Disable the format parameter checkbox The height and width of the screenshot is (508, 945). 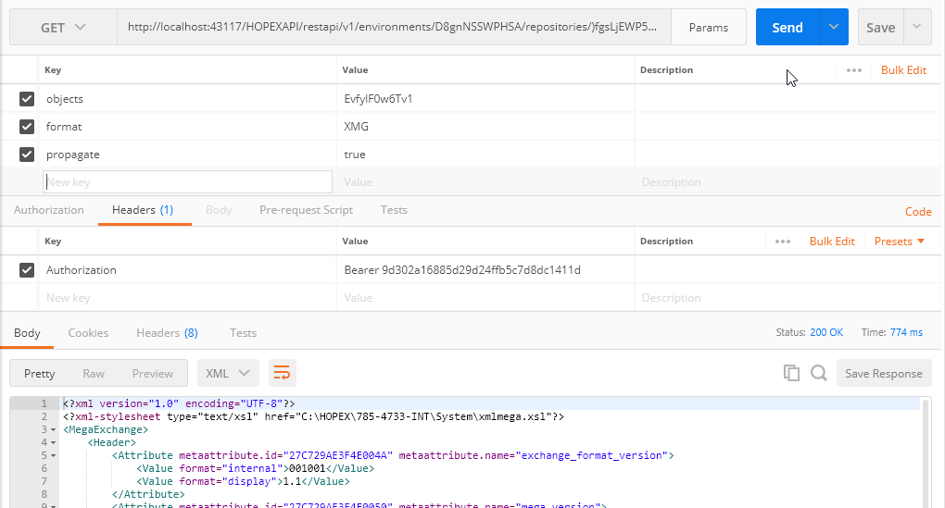27,127
